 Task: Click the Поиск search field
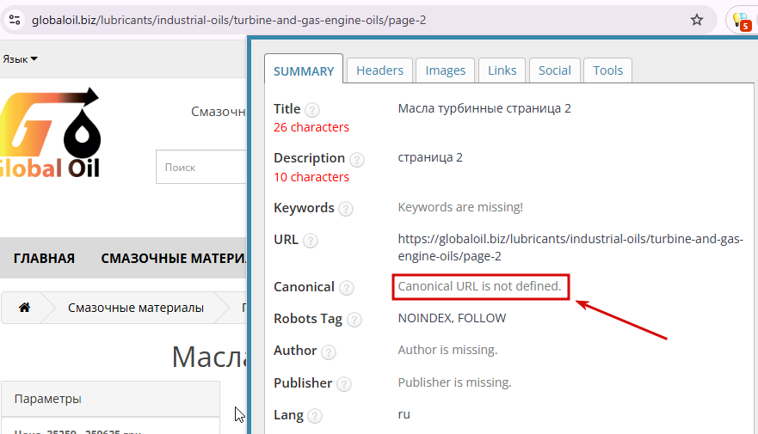pos(201,168)
